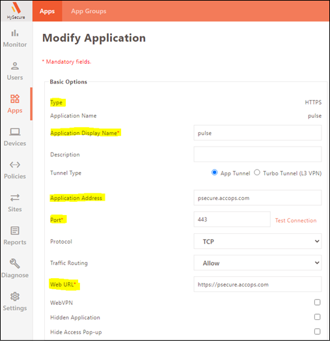Choose Turbo Tunnel (L3 VPN) option
The height and width of the screenshot is (342, 330).
pyautogui.click(x=257, y=173)
